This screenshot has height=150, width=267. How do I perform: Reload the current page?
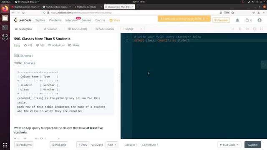(23, 13)
